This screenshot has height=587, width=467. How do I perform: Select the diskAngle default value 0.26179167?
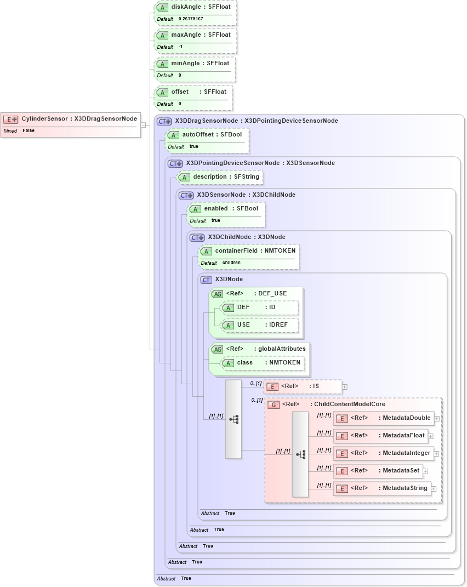click(x=191, y=19)
